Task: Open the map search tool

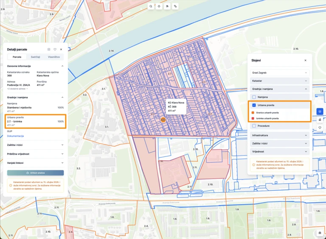Action: pyautogui.click(x=151, y=6)
